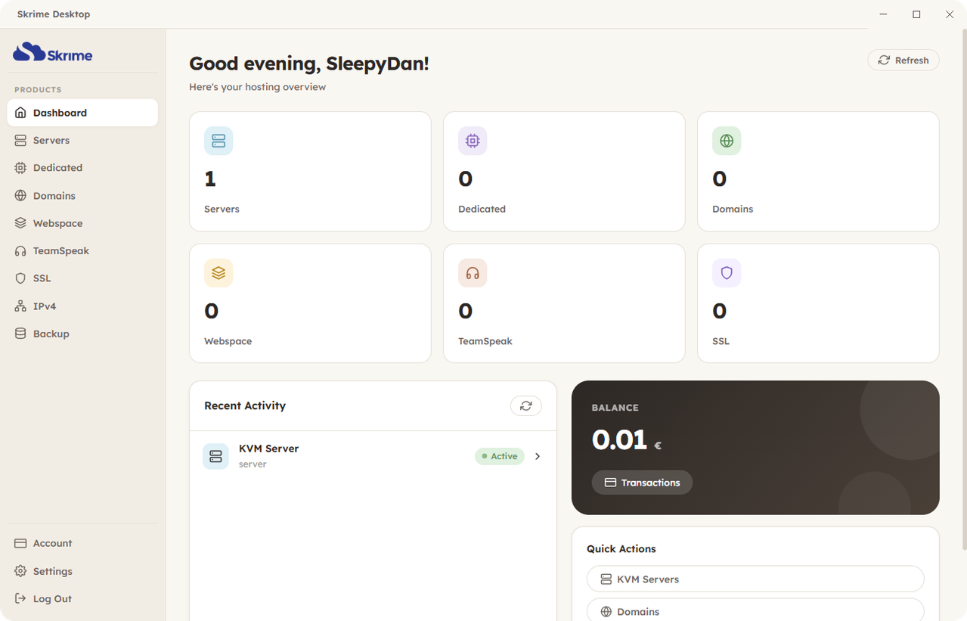Open Transactions from the balance card
This screenshot has width=967, height=621.
[642, 483]
